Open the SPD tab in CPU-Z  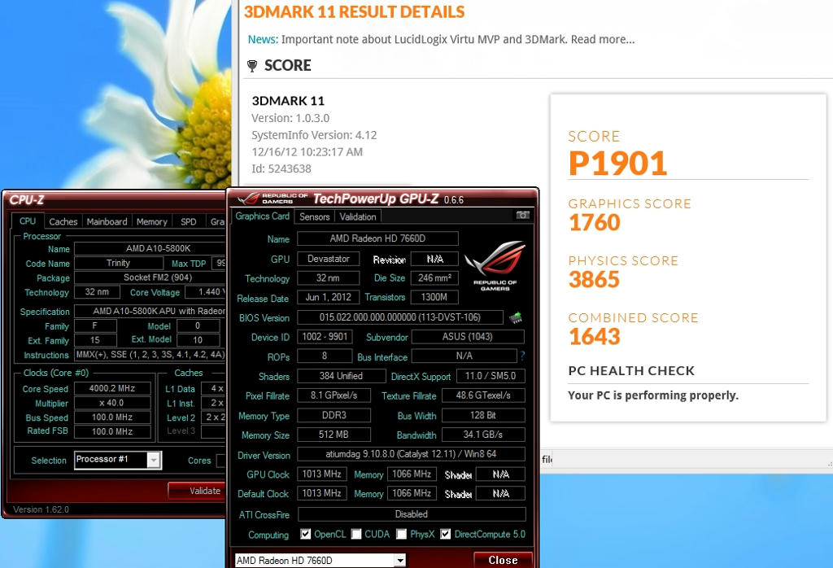[189, 221]
